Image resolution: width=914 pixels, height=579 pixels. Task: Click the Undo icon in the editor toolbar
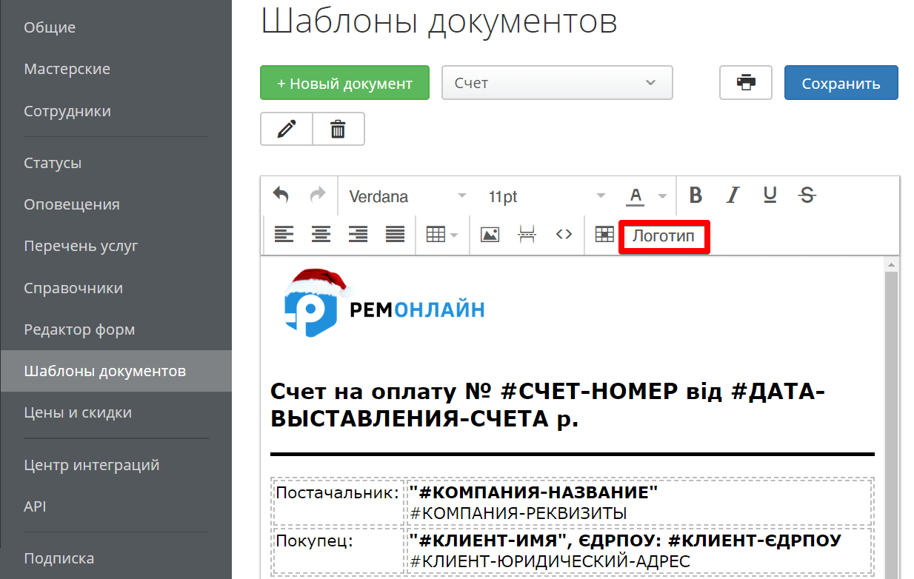281,195
